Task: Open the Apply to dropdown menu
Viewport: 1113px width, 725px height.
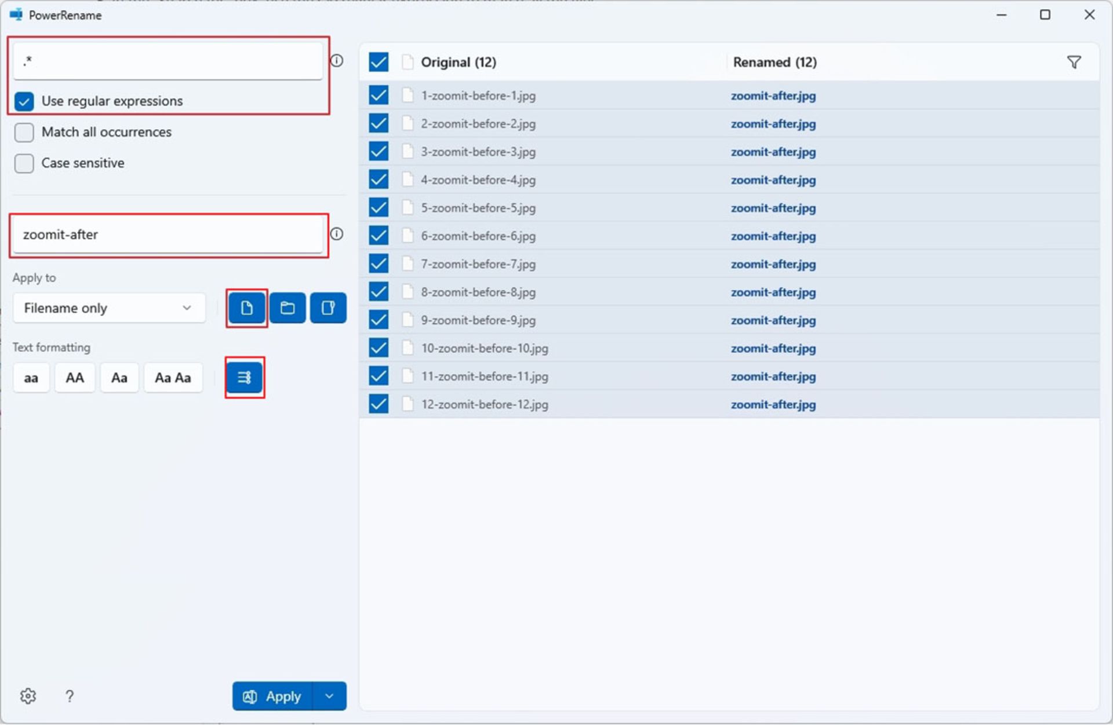Action: pyautogui.click(x=106, y=308)
